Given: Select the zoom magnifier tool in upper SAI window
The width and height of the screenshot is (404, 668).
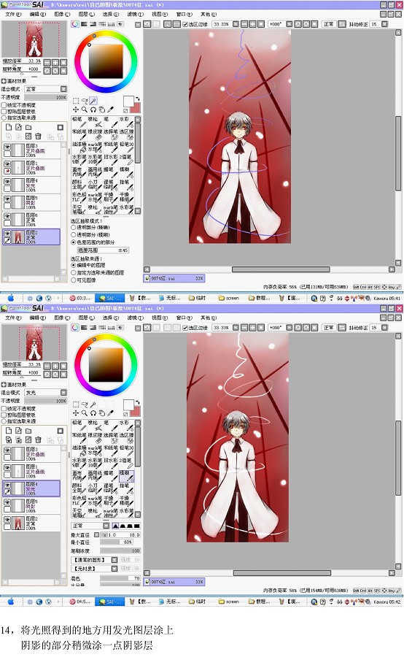Looking at the screenshot, I should (85, 110).
